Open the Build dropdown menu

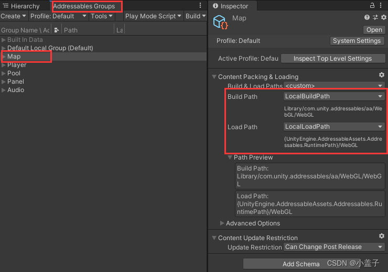[x=196, y=16]
